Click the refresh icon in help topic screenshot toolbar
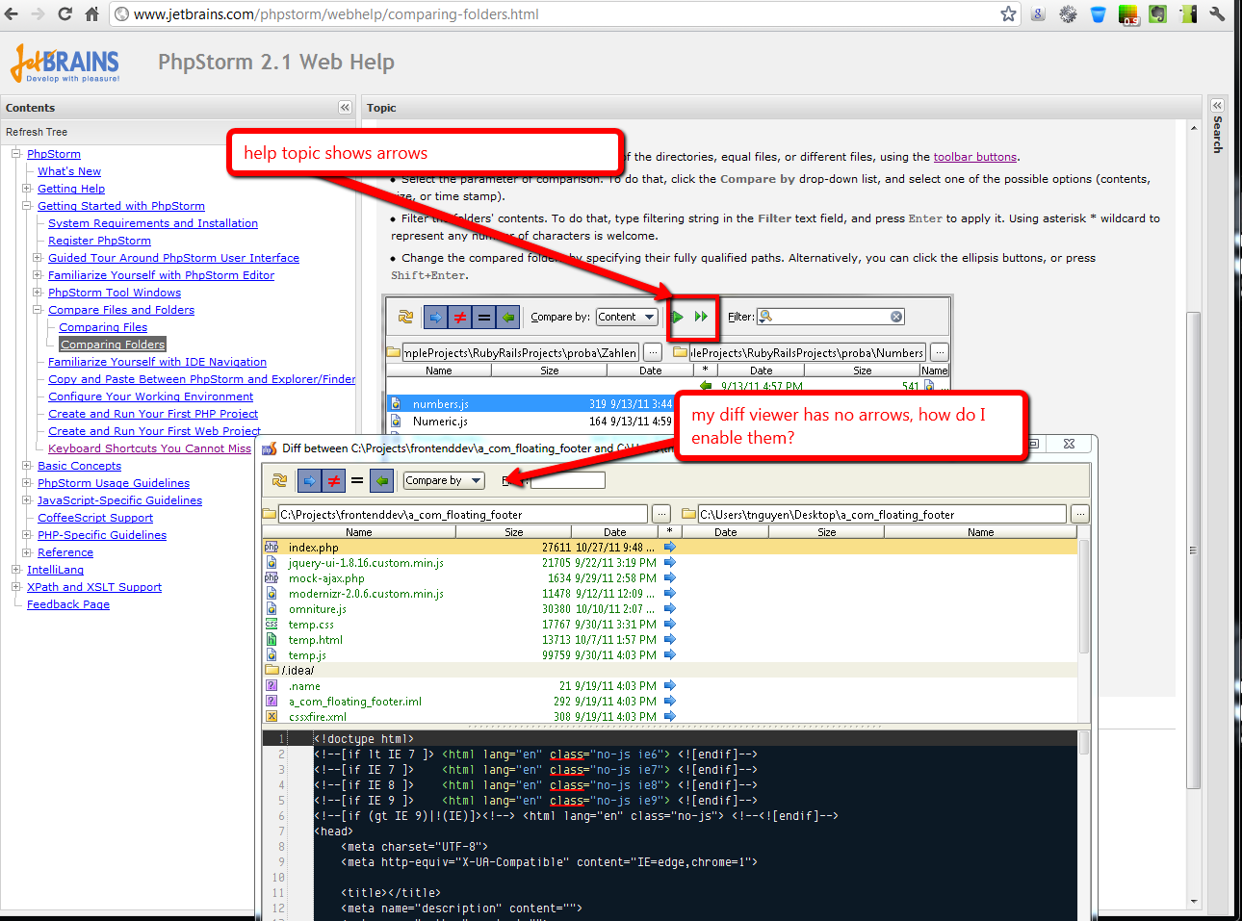Screen dimensions: 1242x921 pos(405,317)
